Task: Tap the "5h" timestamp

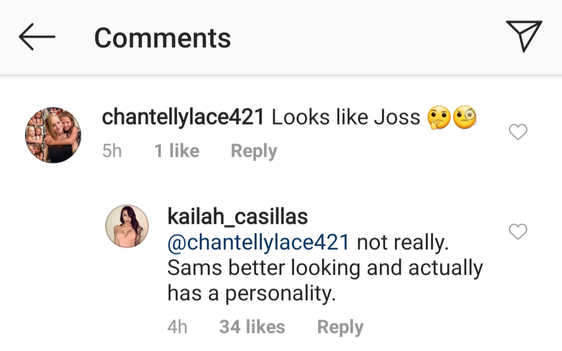Action: [112, 151]
